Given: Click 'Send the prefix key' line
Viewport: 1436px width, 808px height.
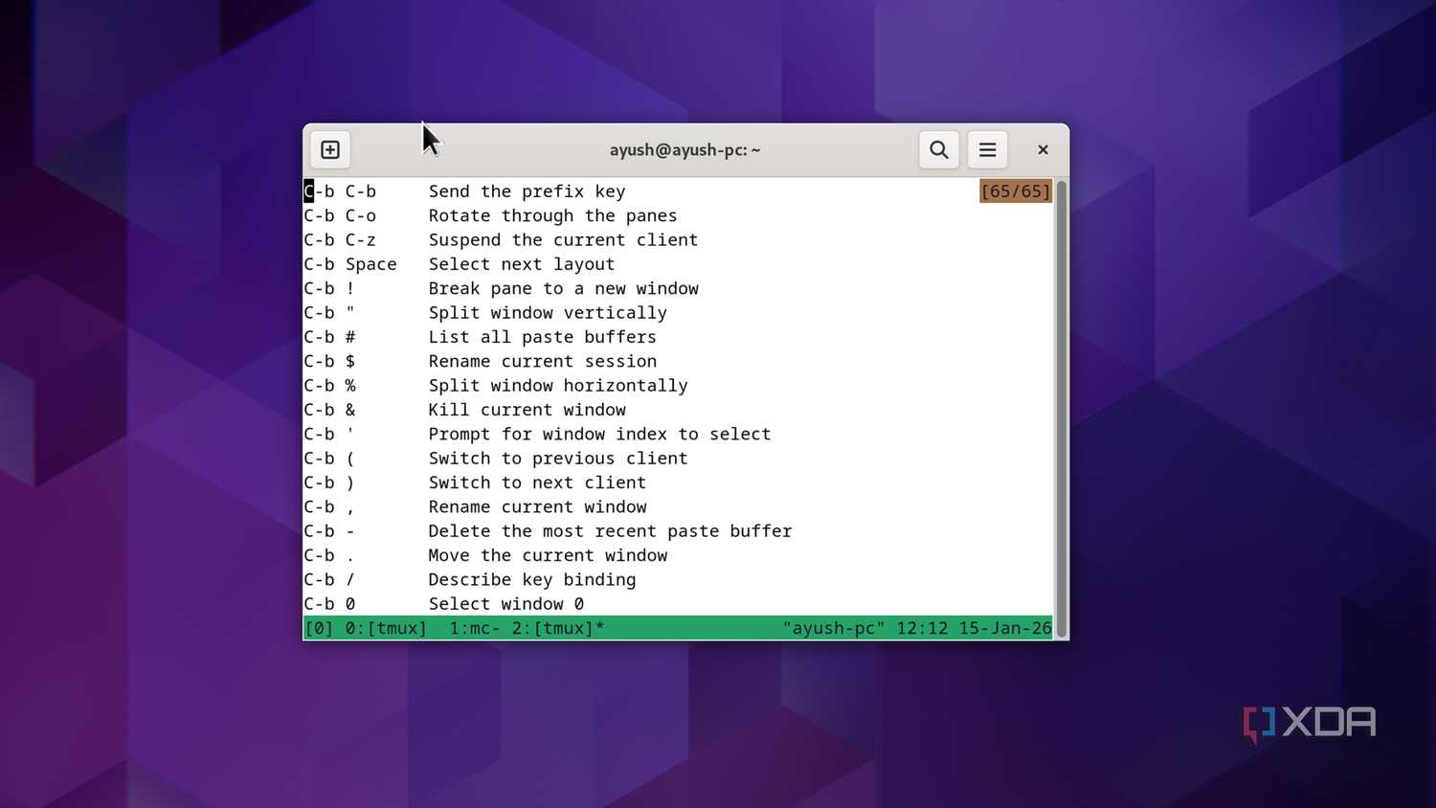Looking at the screenshot, I should tap(527, 191).
